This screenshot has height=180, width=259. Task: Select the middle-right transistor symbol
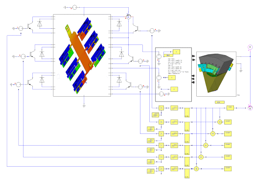click(131, 59)
